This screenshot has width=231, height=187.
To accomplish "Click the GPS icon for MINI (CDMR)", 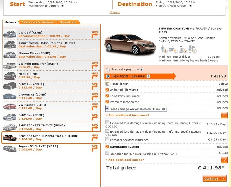I will click(x=95, y=75).
